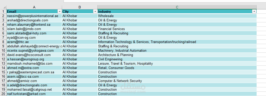Select column B header
This screenshot has height=96, width=266.
tap(80, 7)
